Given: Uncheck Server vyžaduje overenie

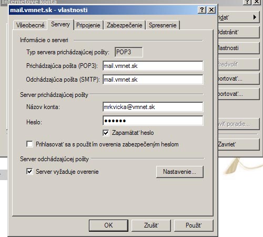Looking at the screenshot, I should tap(29, 171).
